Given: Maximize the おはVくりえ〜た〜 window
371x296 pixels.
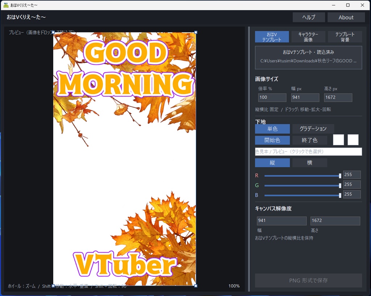Looking at the screenshot, I should coord(348,5).
